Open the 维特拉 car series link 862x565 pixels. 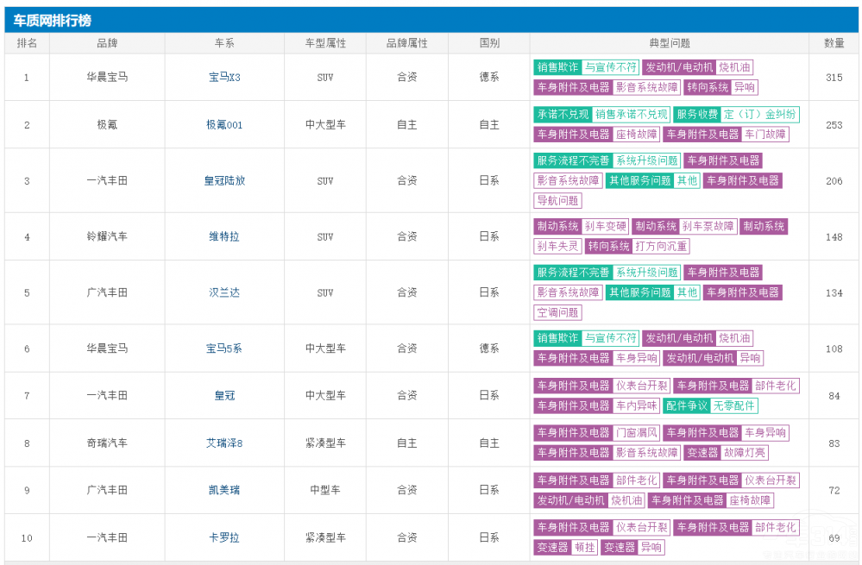224,236
